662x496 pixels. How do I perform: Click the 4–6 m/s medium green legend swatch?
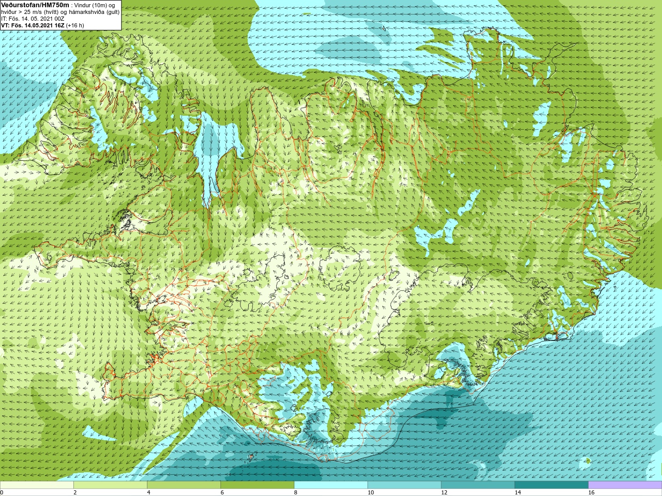(x=184, y=485)
